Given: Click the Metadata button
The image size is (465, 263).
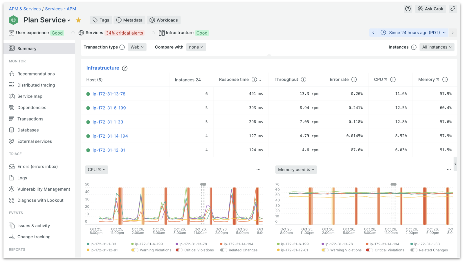Looking at the screenshot, I should [x=129, y=20].
